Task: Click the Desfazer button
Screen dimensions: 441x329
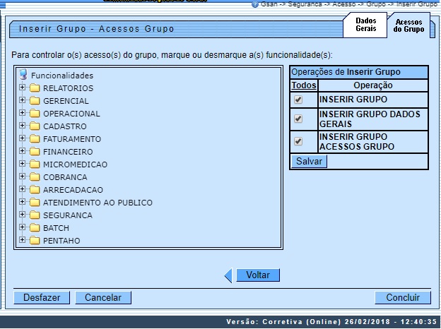Action: 42,297
